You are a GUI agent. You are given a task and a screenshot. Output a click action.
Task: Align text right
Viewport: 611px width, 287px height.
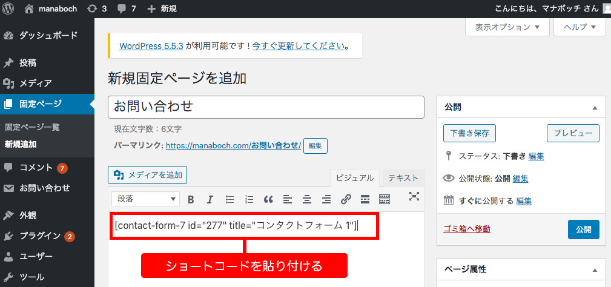tap(326, 200)
